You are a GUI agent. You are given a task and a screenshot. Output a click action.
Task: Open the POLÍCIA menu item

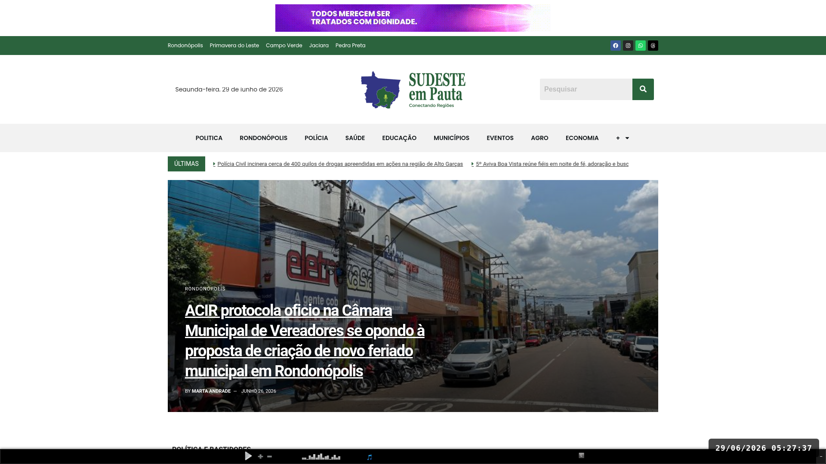pos(316,138)
